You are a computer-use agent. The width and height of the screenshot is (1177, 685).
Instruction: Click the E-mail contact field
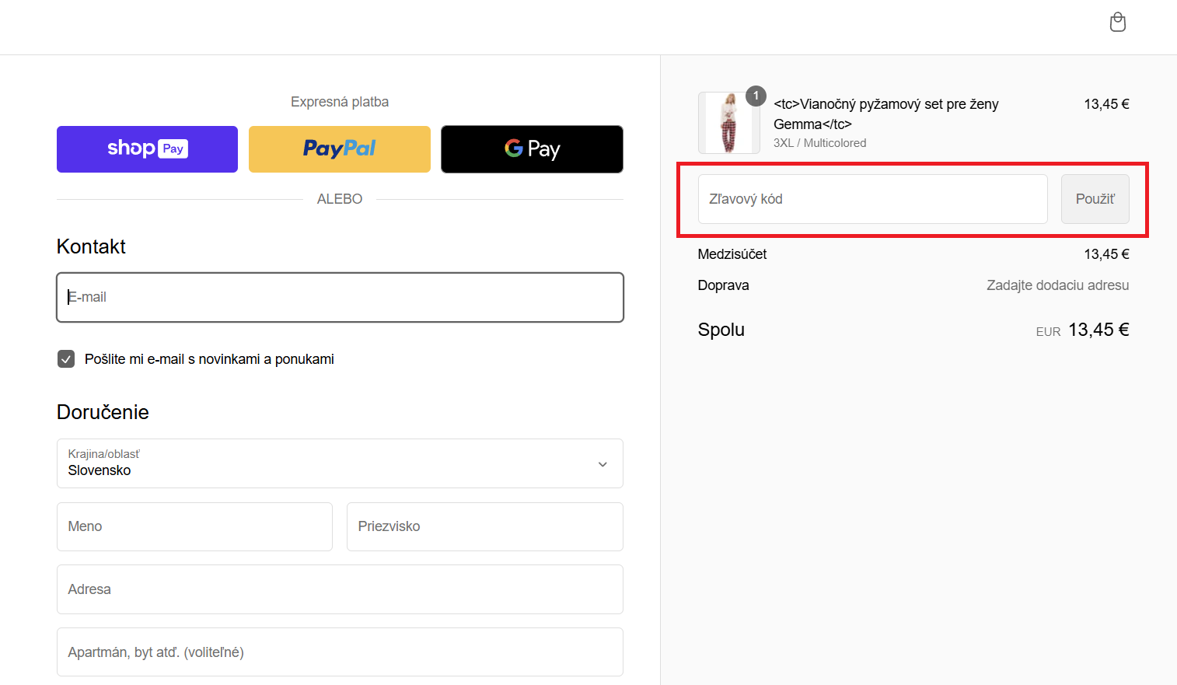click(x=340, y=297)
